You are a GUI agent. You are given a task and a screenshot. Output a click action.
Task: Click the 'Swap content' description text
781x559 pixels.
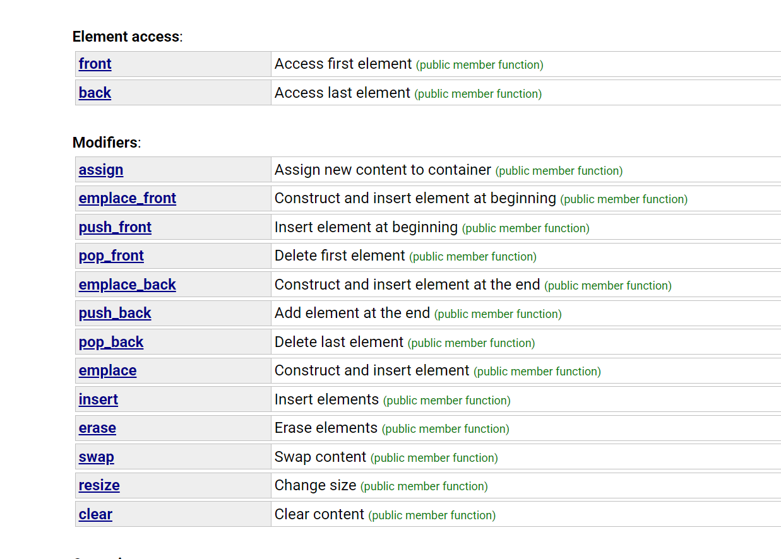coord(320,457)
